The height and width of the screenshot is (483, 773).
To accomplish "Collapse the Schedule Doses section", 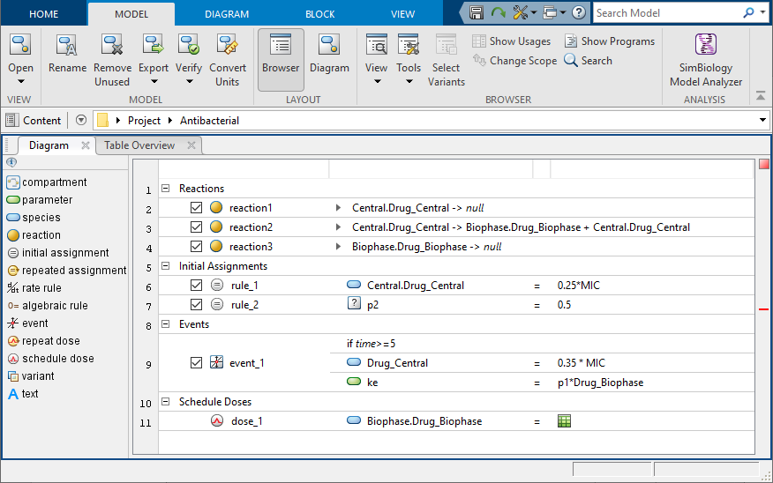I will pyautogui.click(x=166, y=401).
